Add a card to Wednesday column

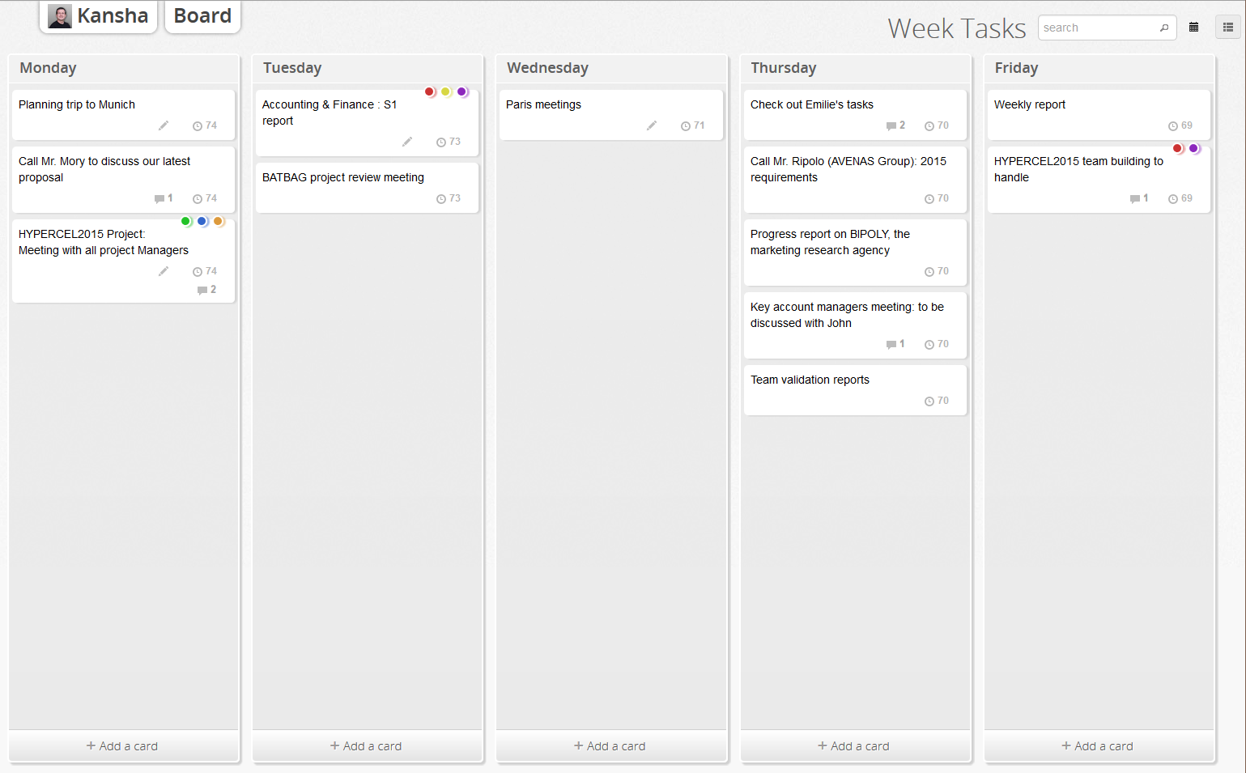click(610, 746)
